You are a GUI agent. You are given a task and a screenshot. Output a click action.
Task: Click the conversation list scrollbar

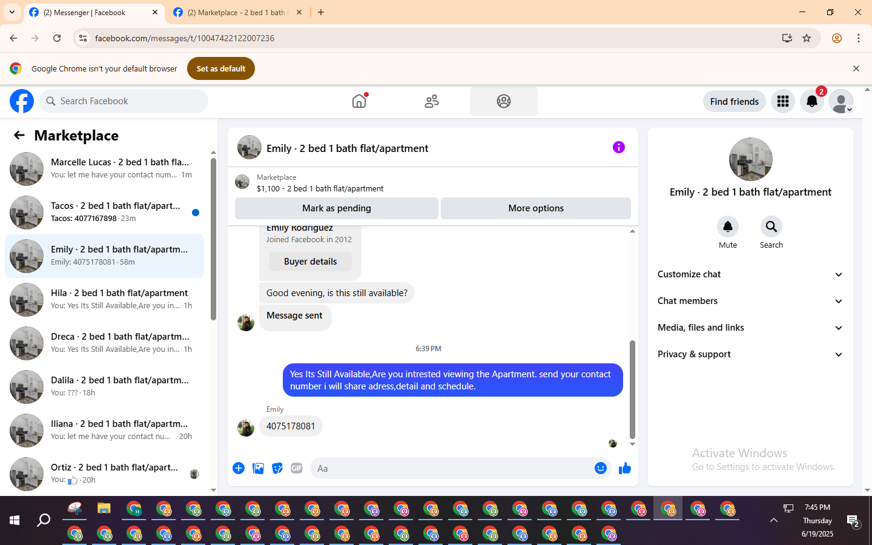(213, 239)
